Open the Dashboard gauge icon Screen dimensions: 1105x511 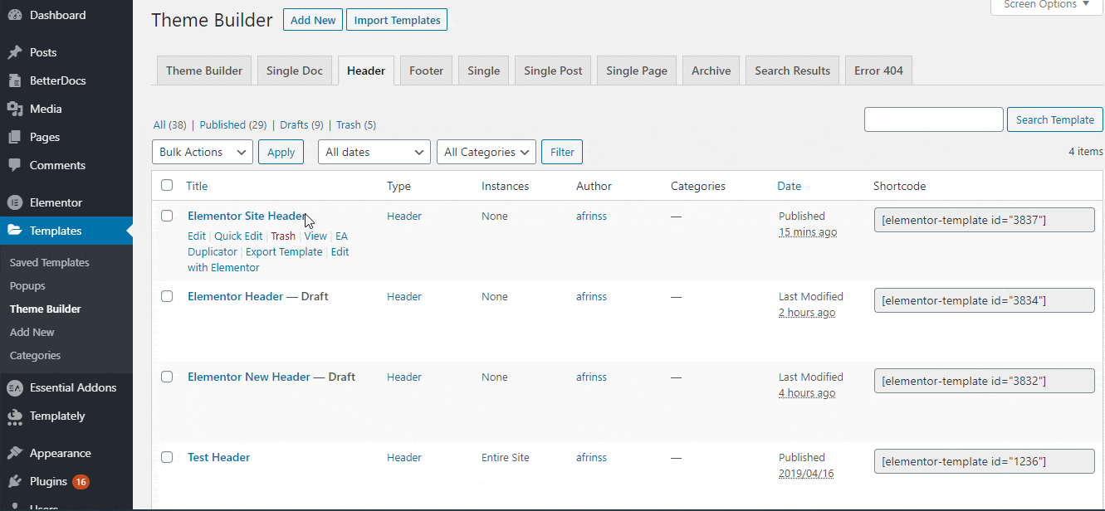15,15
